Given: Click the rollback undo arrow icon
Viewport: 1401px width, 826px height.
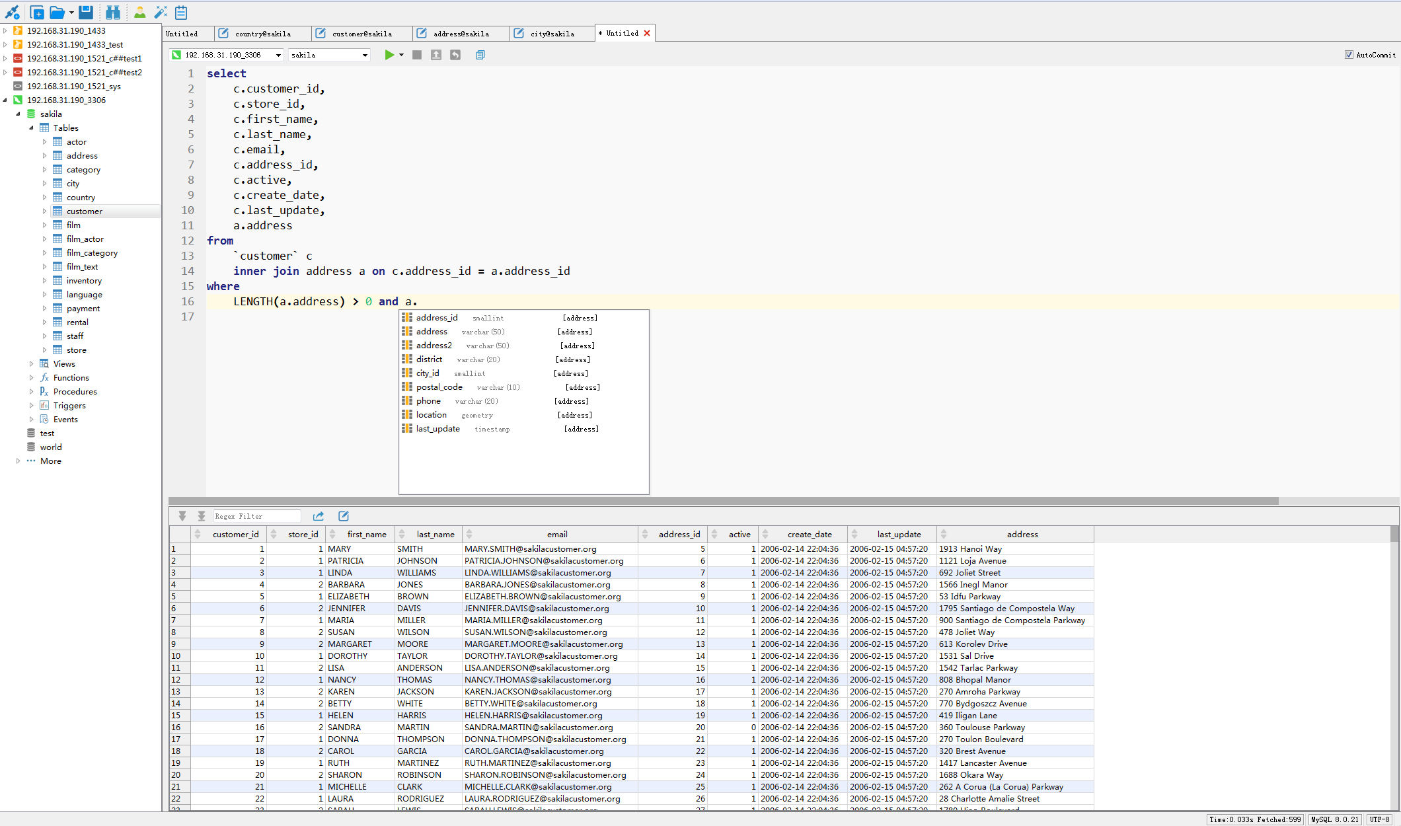Looking at the screenshot, I should tap(455, 55).
